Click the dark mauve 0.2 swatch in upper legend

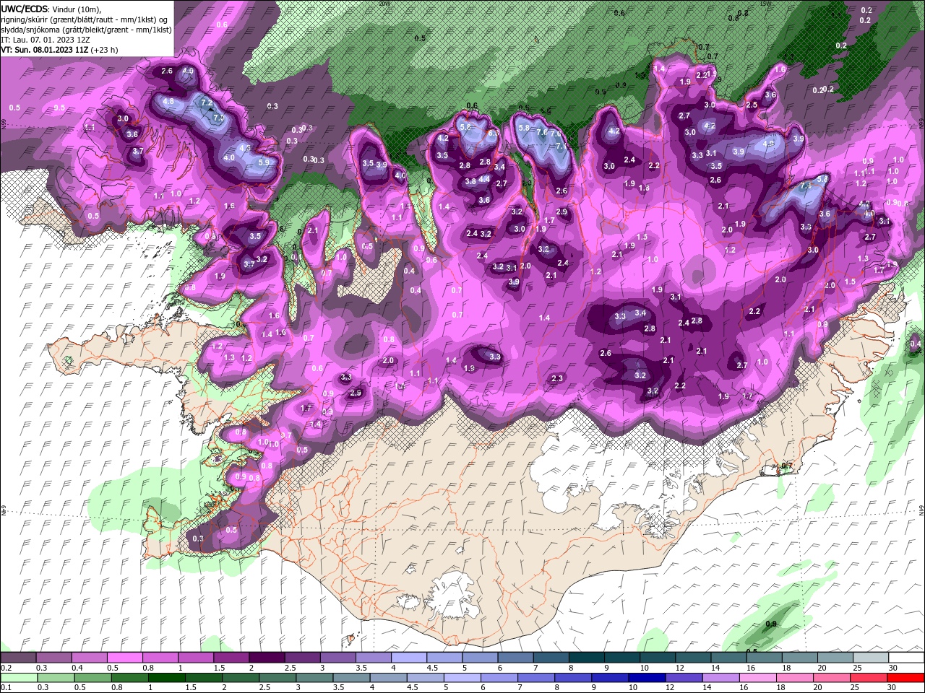pyautogui.click(x=19, y=657)
